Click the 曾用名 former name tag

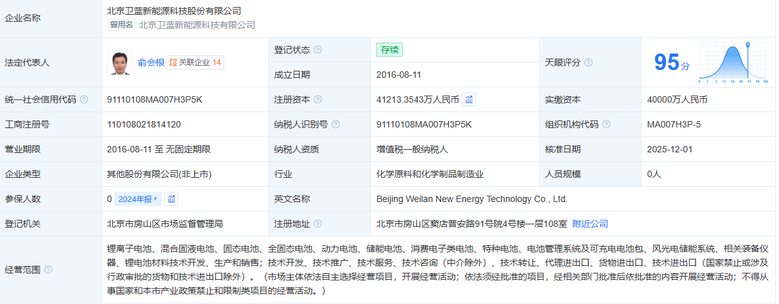click(x=121, y=25)
